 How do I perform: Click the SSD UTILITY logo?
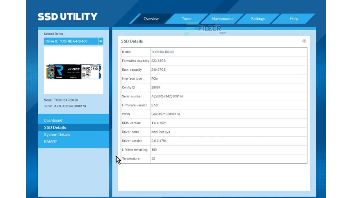coord(68,17)
